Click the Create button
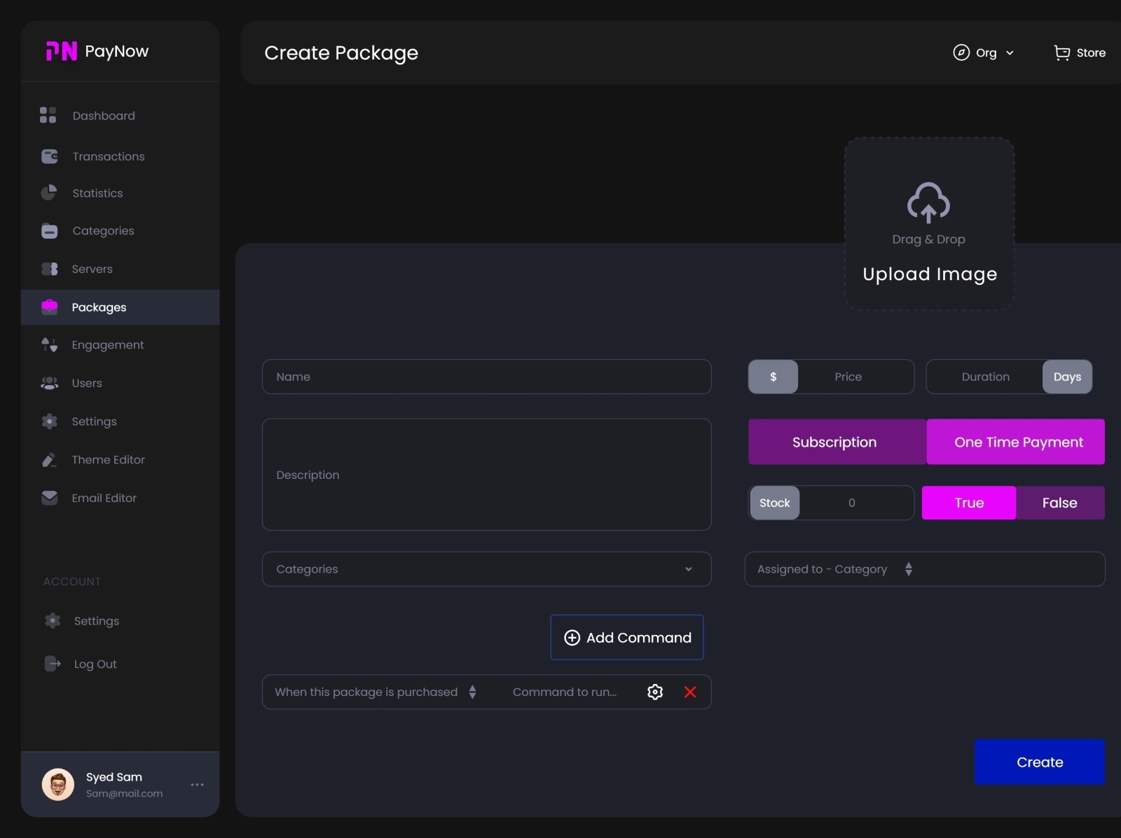 [1040, 762]
